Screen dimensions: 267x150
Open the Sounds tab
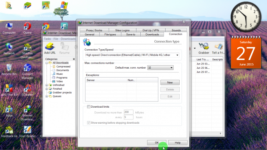pos(176,30)
